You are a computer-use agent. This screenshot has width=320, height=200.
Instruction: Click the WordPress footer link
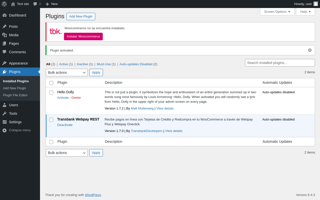tap(93, 195)
